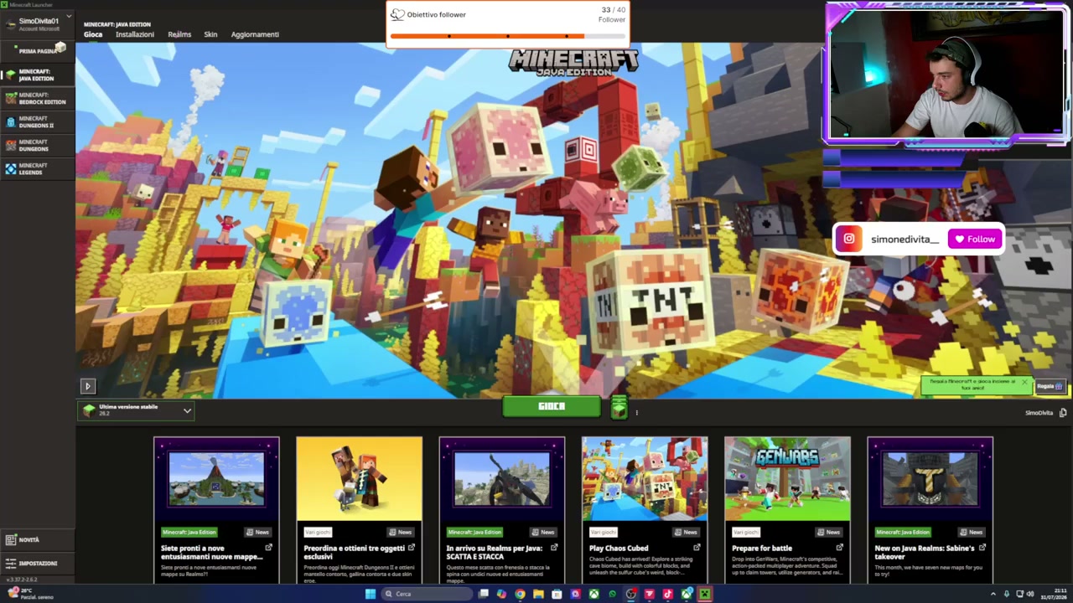Open Minecraft Launcher taskbar icon
Viewport: 1073px width, 603px height.
[704, 594]
